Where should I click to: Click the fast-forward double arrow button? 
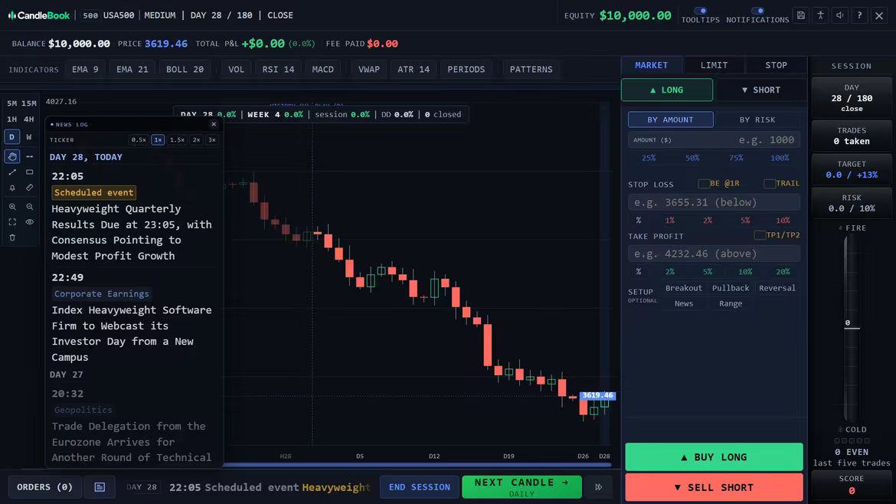[598, 487]
